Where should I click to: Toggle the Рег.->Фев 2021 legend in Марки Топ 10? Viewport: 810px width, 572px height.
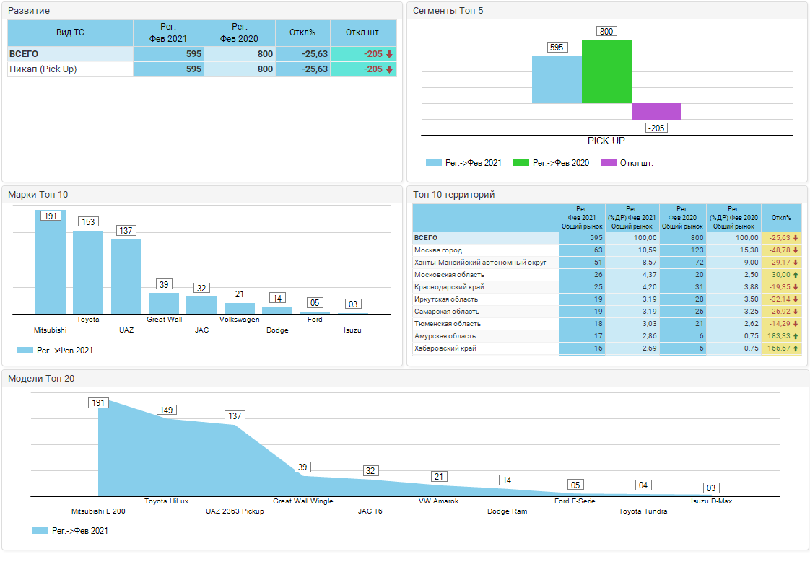(55, 351)
